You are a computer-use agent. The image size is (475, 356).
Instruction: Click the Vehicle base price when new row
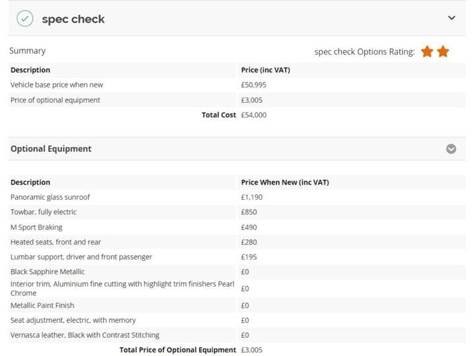pos(237,85)
